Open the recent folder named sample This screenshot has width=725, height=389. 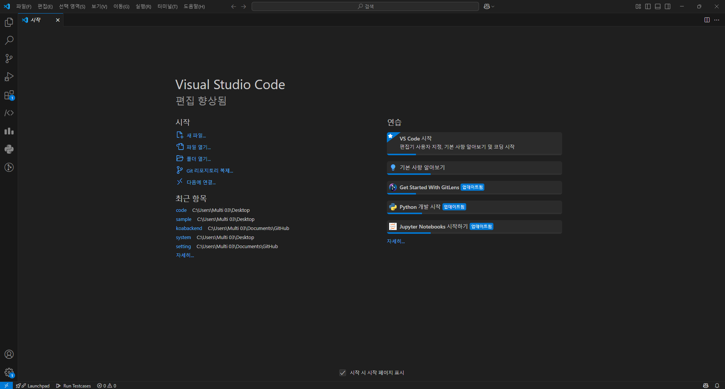coord(184,219)
